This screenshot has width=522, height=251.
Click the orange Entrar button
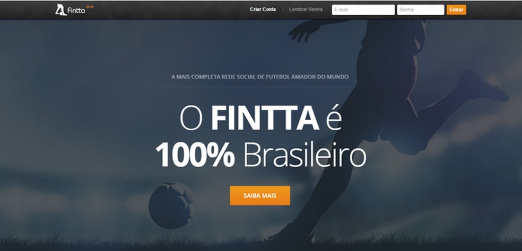(x=456, y=10)
